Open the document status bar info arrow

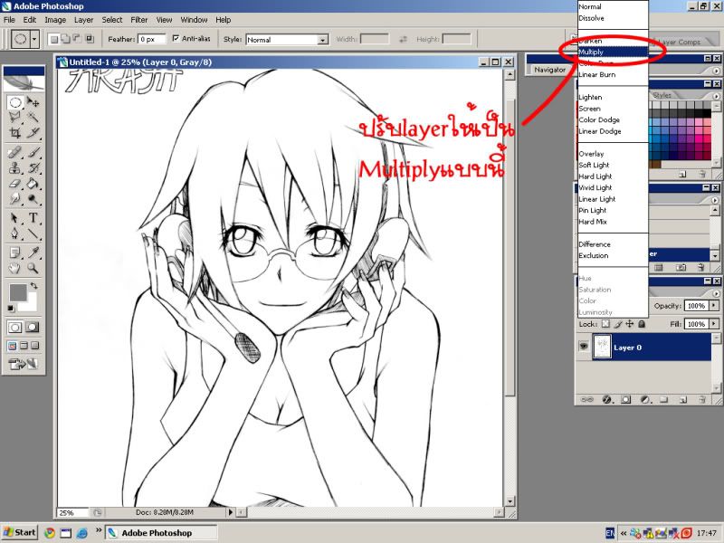(x=231, y=512)
